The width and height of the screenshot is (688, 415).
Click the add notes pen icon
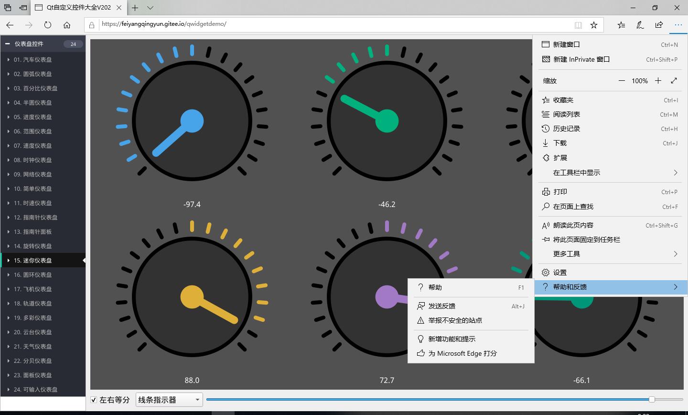640,25
